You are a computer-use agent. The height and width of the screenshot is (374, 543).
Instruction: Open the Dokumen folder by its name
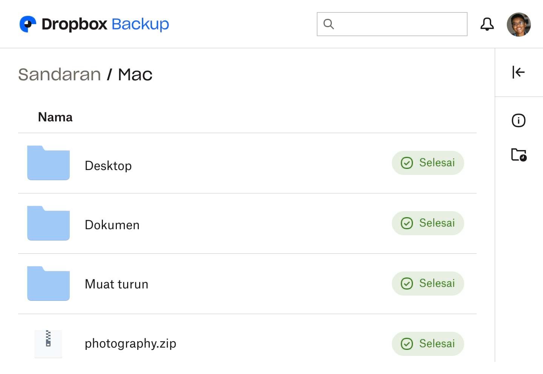(x=112, y=225)
